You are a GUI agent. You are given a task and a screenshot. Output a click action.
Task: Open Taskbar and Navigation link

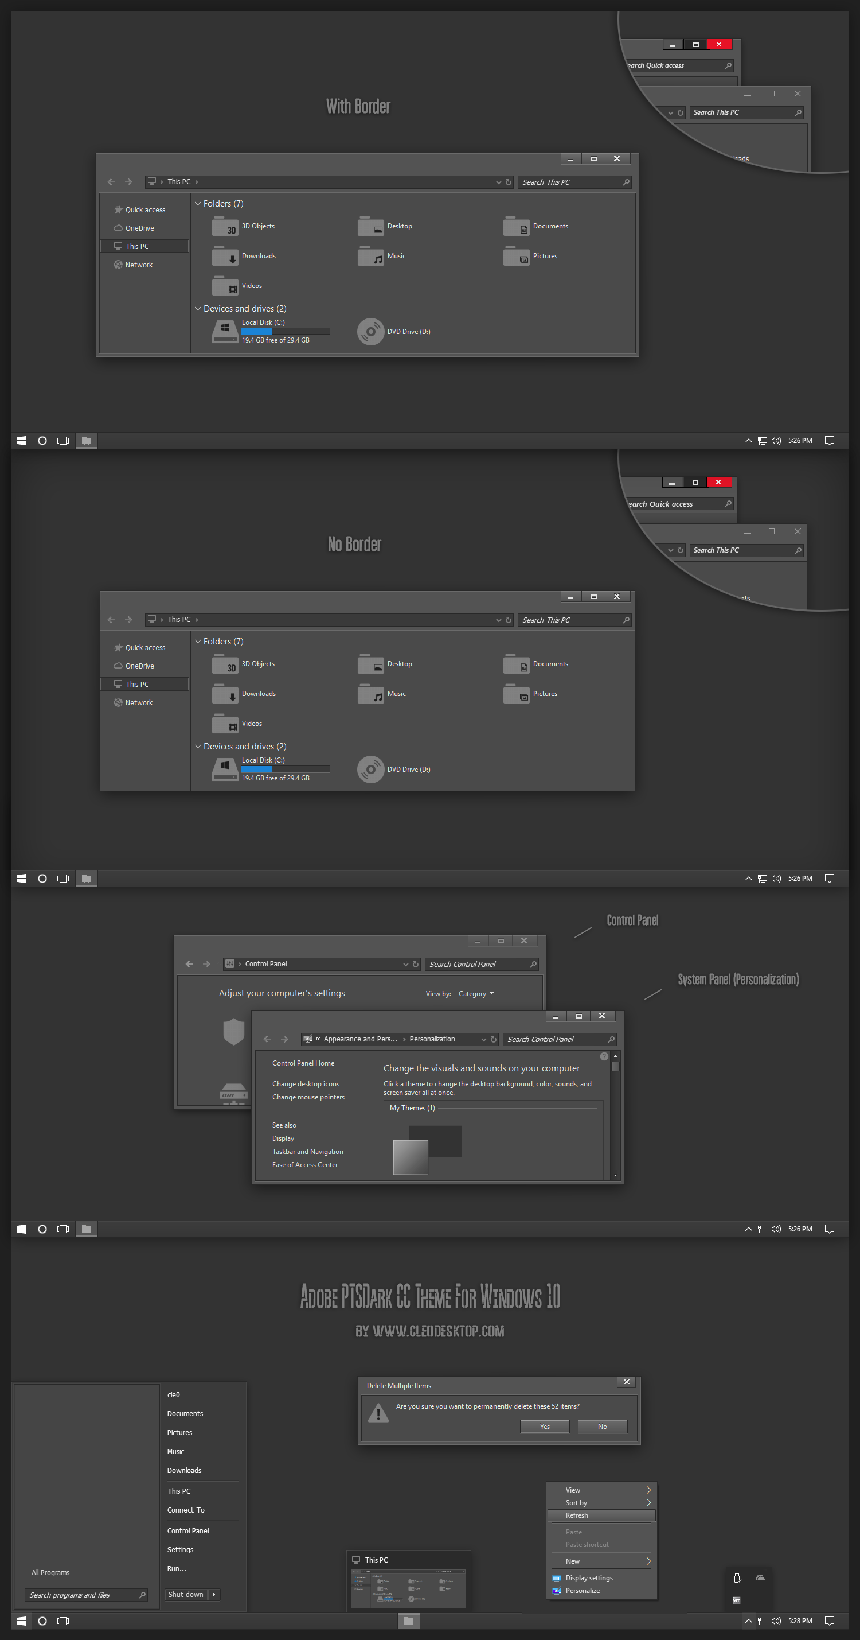click(x=308, y=1152)
